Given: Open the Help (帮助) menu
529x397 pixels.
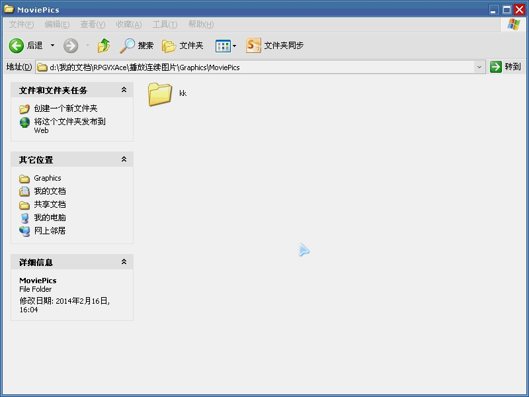Looking at the screenshot, I should coord(201,24).
